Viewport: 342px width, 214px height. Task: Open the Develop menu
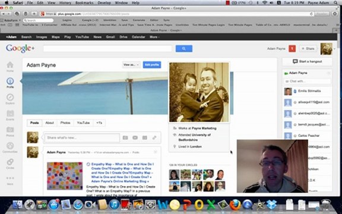coord(104,3)
